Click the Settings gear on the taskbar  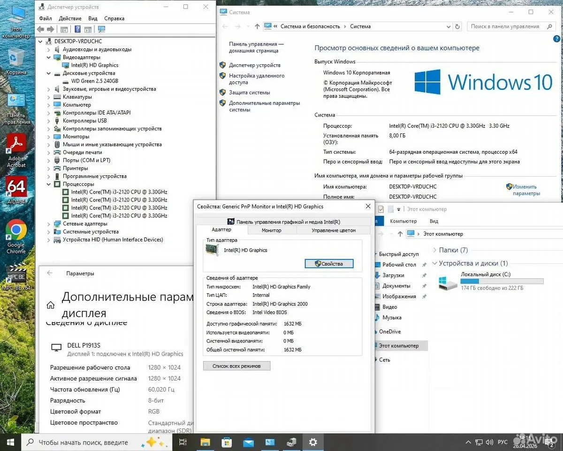pos(313,442)
